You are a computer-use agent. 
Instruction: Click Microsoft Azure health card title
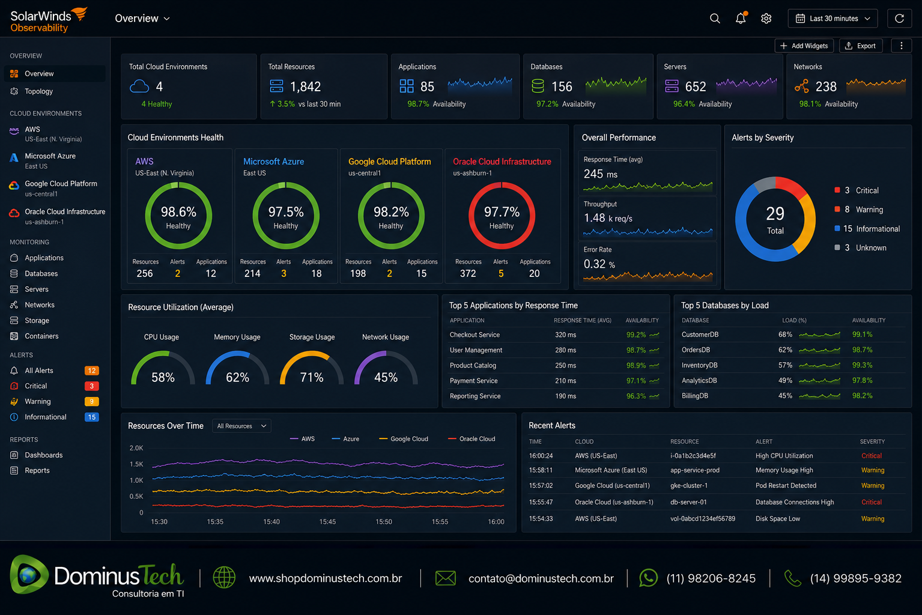tap(273, 162)
